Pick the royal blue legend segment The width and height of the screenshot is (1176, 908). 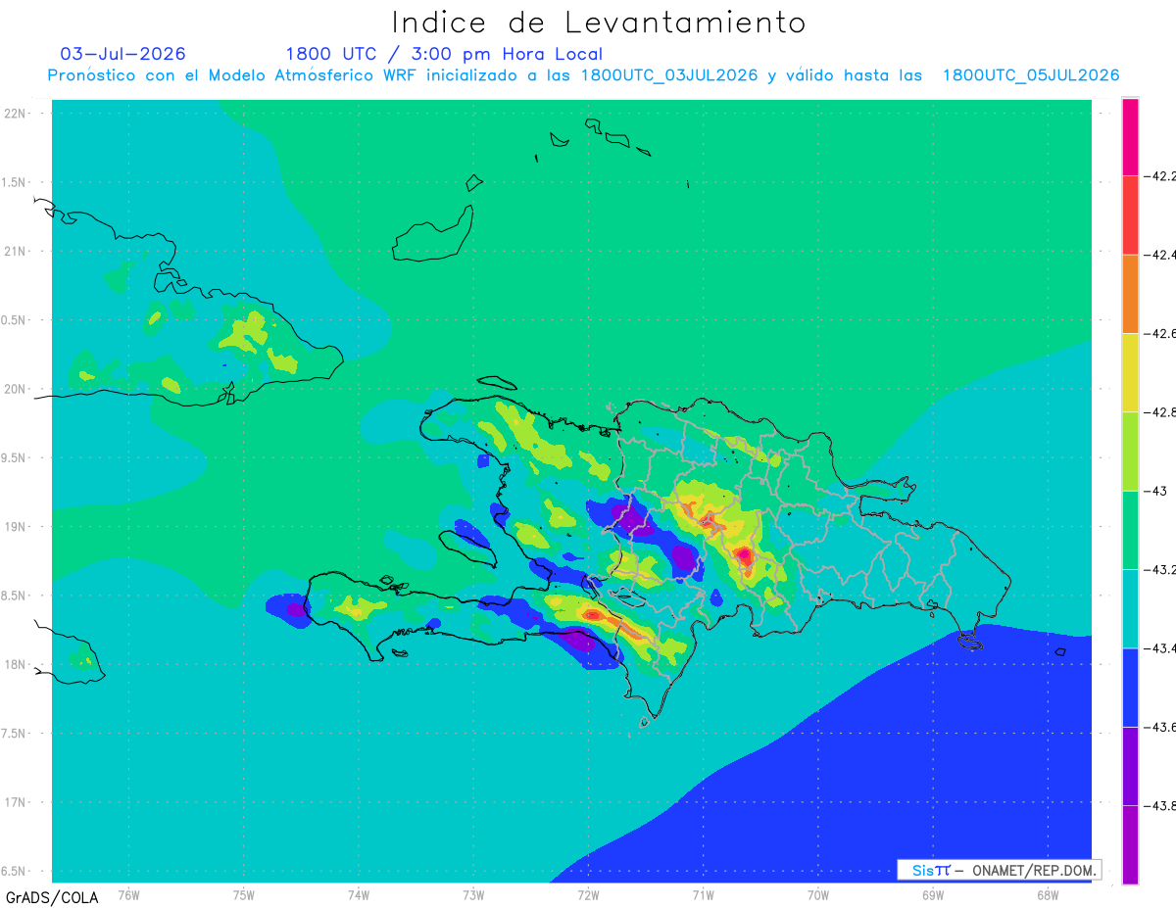(1130, 687)
